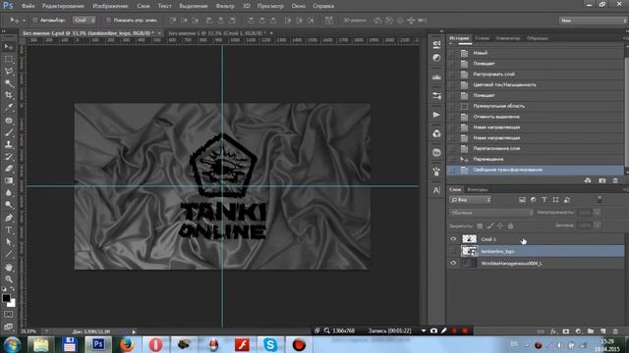Select the Rectangular Marquee tool
This screenshot has width=629, height=353.
[9, 59]
